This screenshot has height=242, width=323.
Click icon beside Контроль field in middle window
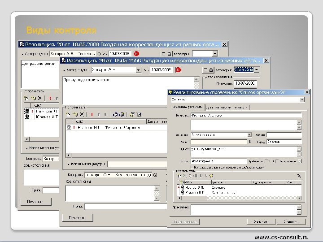155,175
